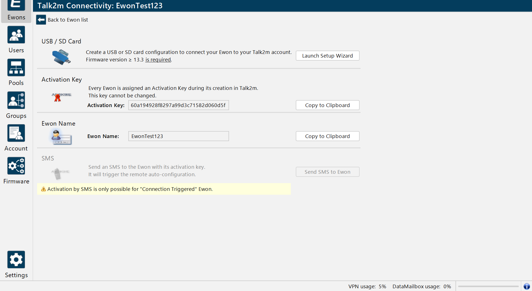The height and width of the screenshot is (291, 532).
Task: Open the Settings gear icon
Action: (x=16, y=259)
